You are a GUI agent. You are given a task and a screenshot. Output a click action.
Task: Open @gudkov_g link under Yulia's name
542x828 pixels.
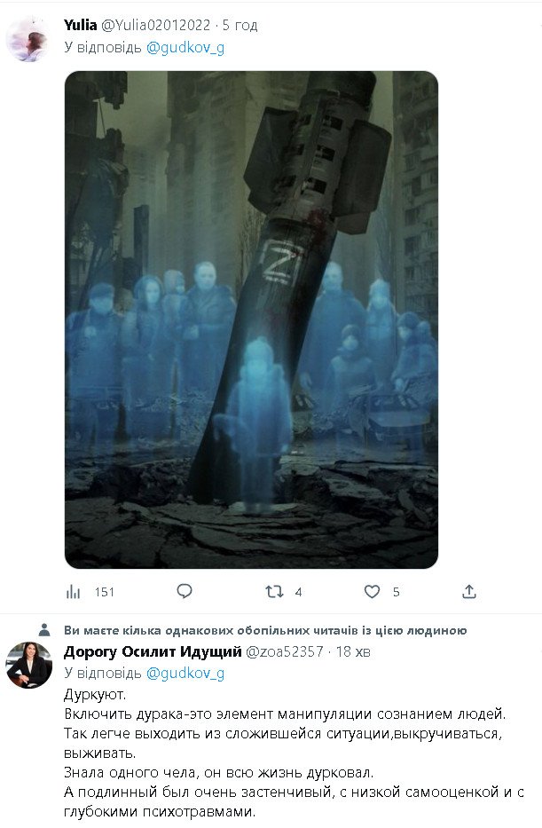[x=185, y=48]
